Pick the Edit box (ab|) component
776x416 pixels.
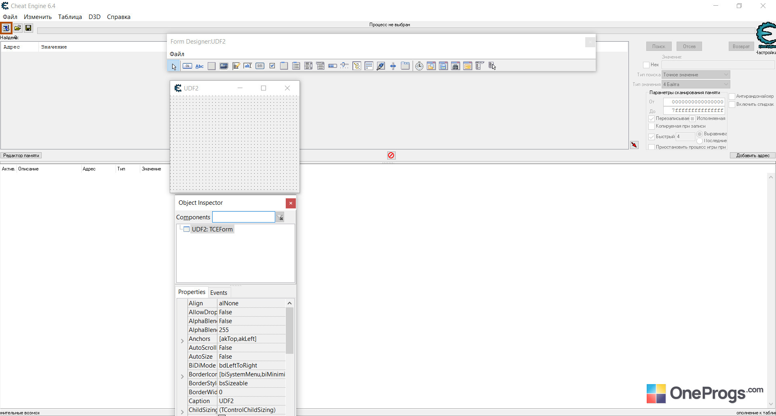click(x=248, y=66)
